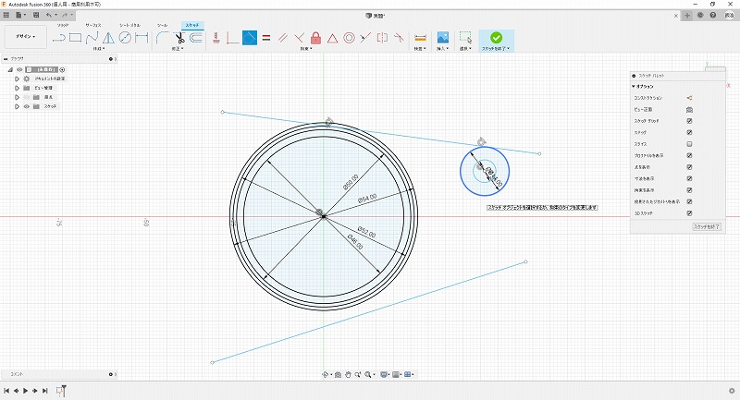Click the Insert image icon
Screen dimensions: 740x400
pyautogui.click(x=442, y=38)
